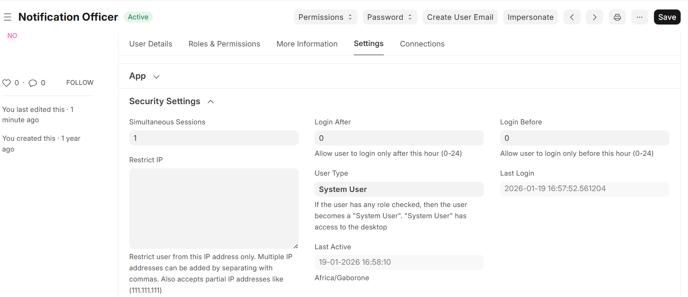Open the three-dots more options menu
Screen dimensions: 688x297
coord(639,17)
